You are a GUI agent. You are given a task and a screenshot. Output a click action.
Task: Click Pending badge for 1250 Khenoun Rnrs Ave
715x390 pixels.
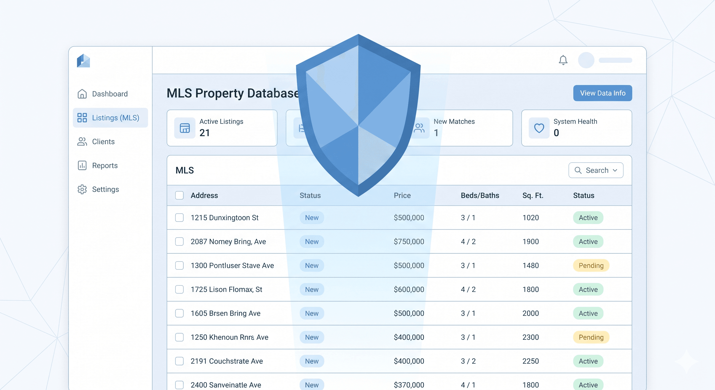(591, 337)
